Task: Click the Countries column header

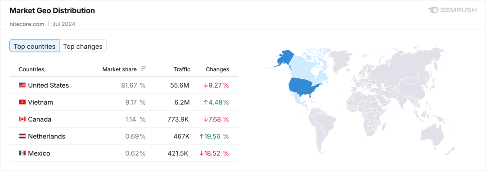Action: pyautogui.click(x=31, y=69)
